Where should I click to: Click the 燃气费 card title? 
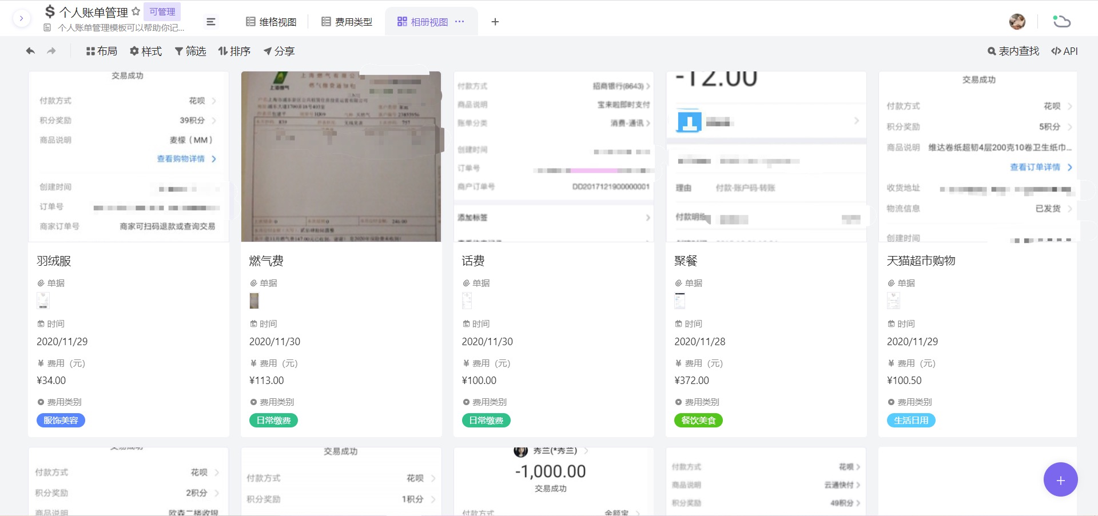(266, 261)
